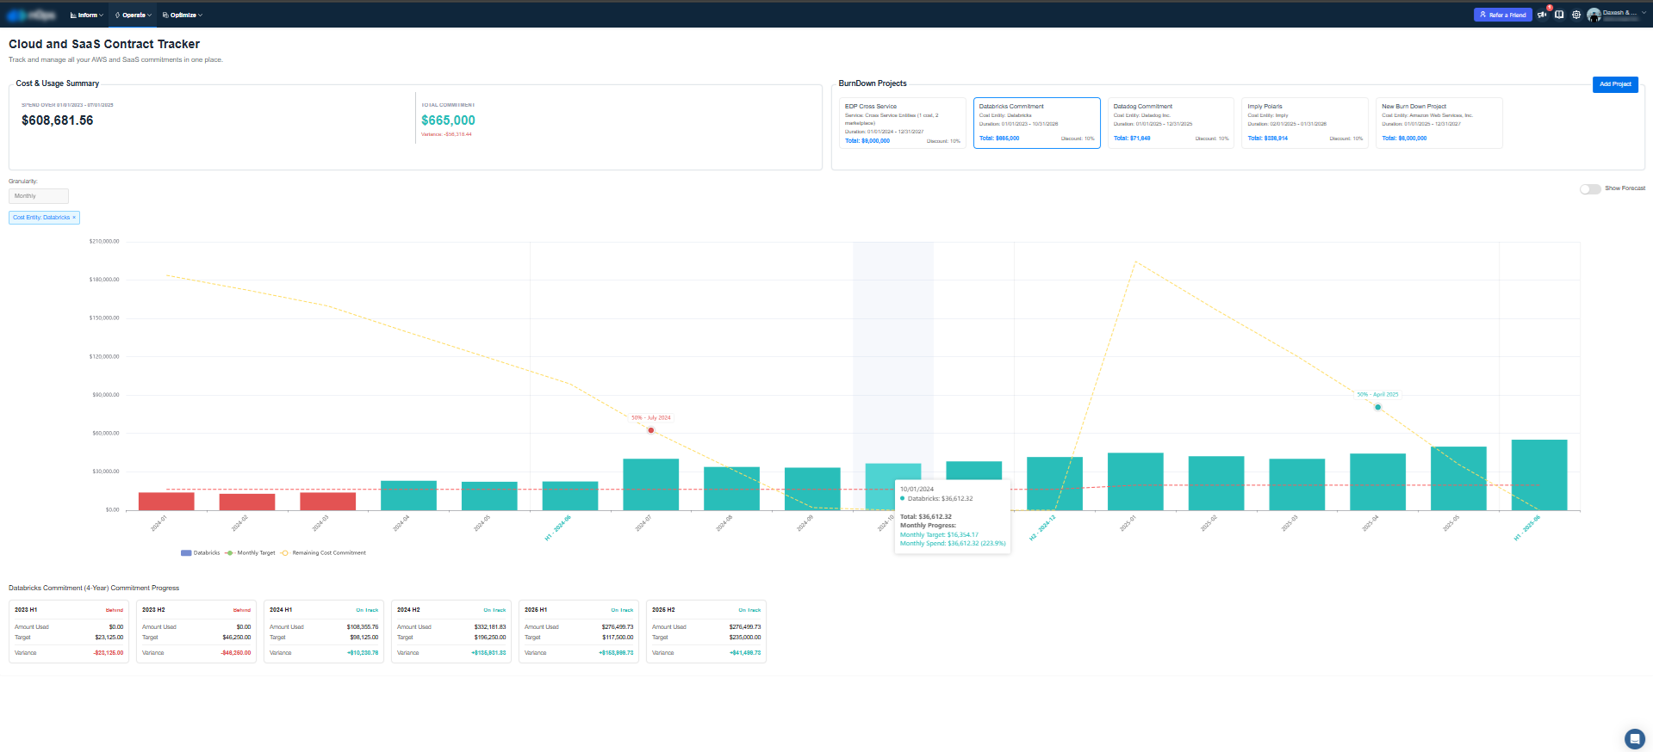
Task: Open the settings gear icon
Action: tap(1576, 15)
